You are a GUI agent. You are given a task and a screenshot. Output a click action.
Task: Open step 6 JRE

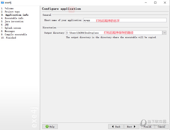5,25
